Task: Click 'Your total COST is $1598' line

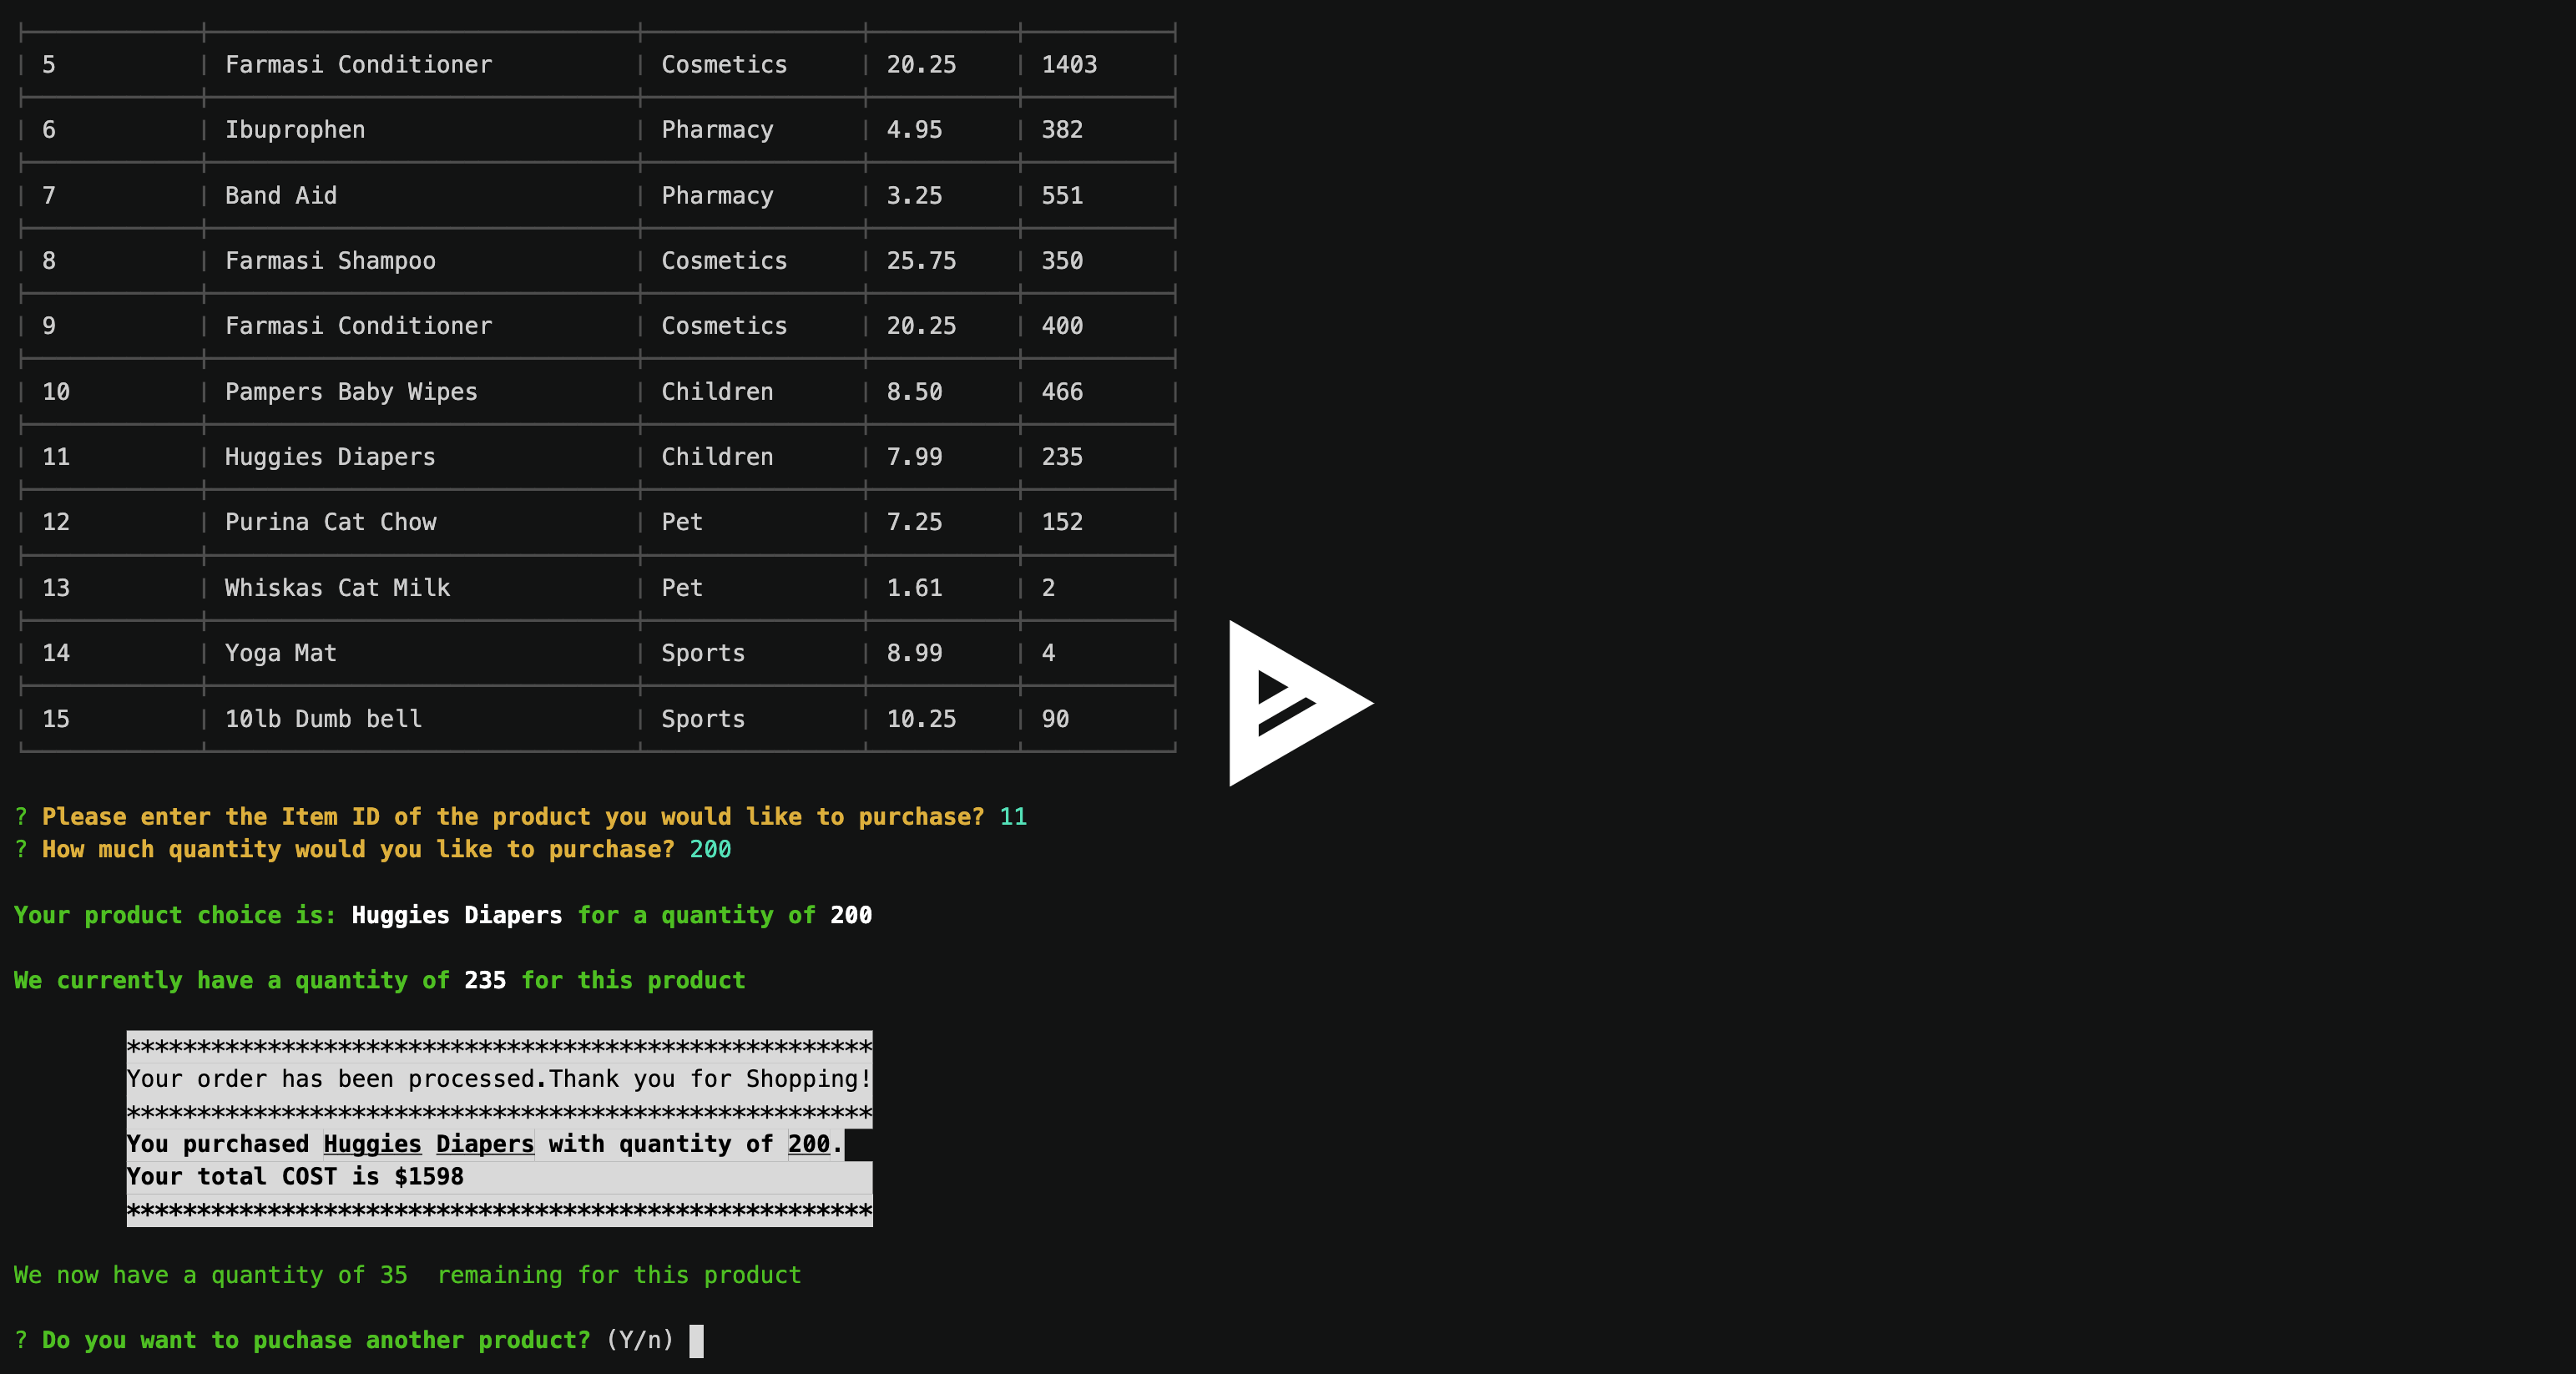Action: pyautogui.click(x=295, y=1177)
